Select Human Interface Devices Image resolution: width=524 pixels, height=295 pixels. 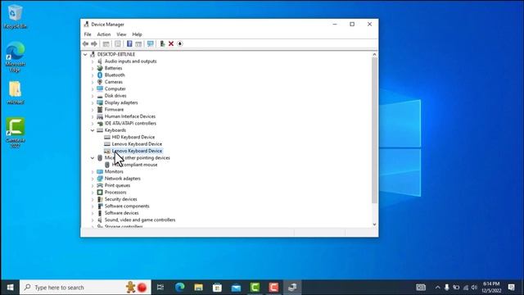(130, 116)
